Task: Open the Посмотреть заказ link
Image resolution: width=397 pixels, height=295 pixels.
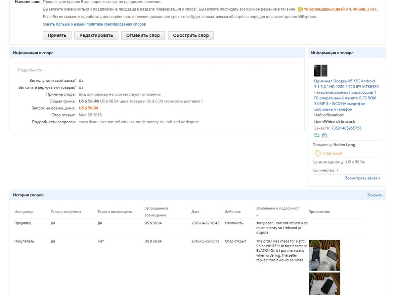Action: point(361,178)
